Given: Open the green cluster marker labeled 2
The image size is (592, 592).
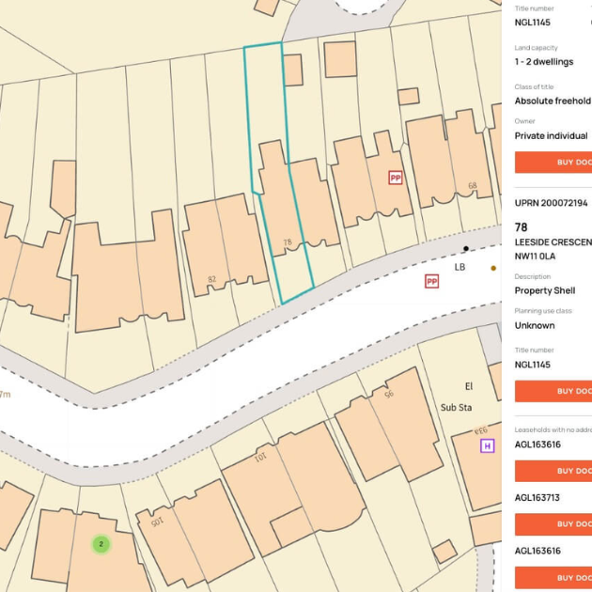Looking at the screenshot, I should (101, 544).
